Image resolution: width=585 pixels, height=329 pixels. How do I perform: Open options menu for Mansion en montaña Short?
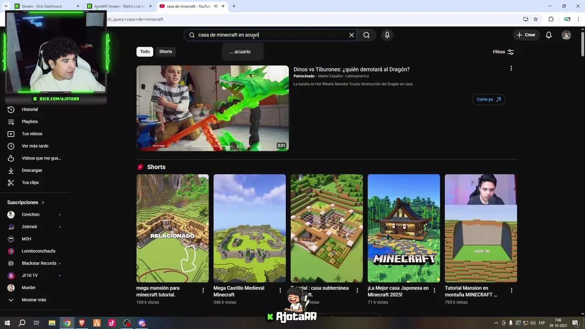click(511, 291)
